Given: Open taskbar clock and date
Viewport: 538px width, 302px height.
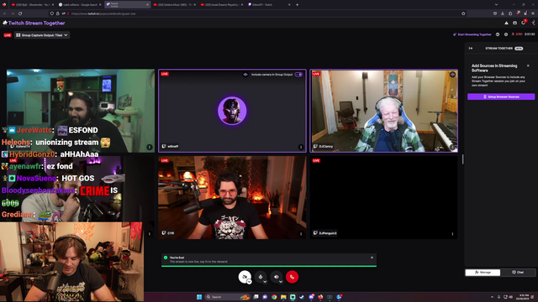Looking at the screenshot, I should click(x=524, y=297).
